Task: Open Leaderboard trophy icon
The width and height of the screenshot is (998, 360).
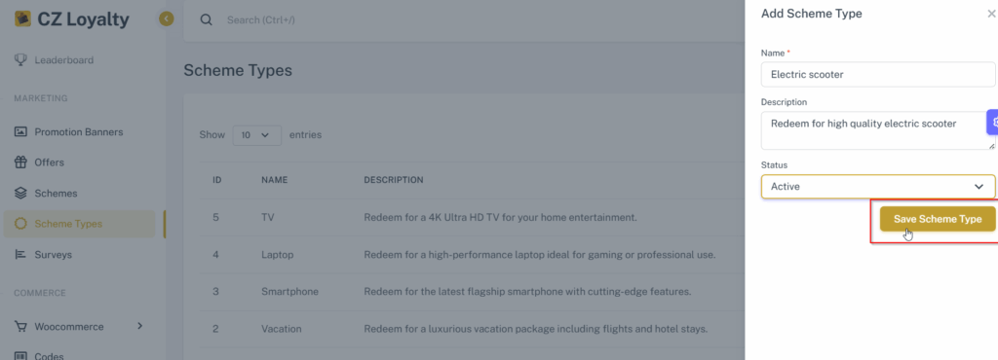Action: point(21,60)
